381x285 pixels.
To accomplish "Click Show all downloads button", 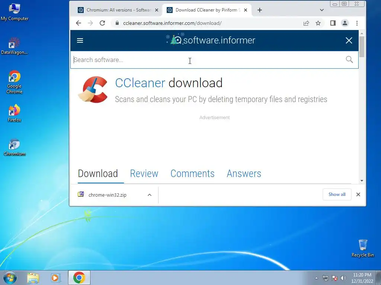I will 337,194.
